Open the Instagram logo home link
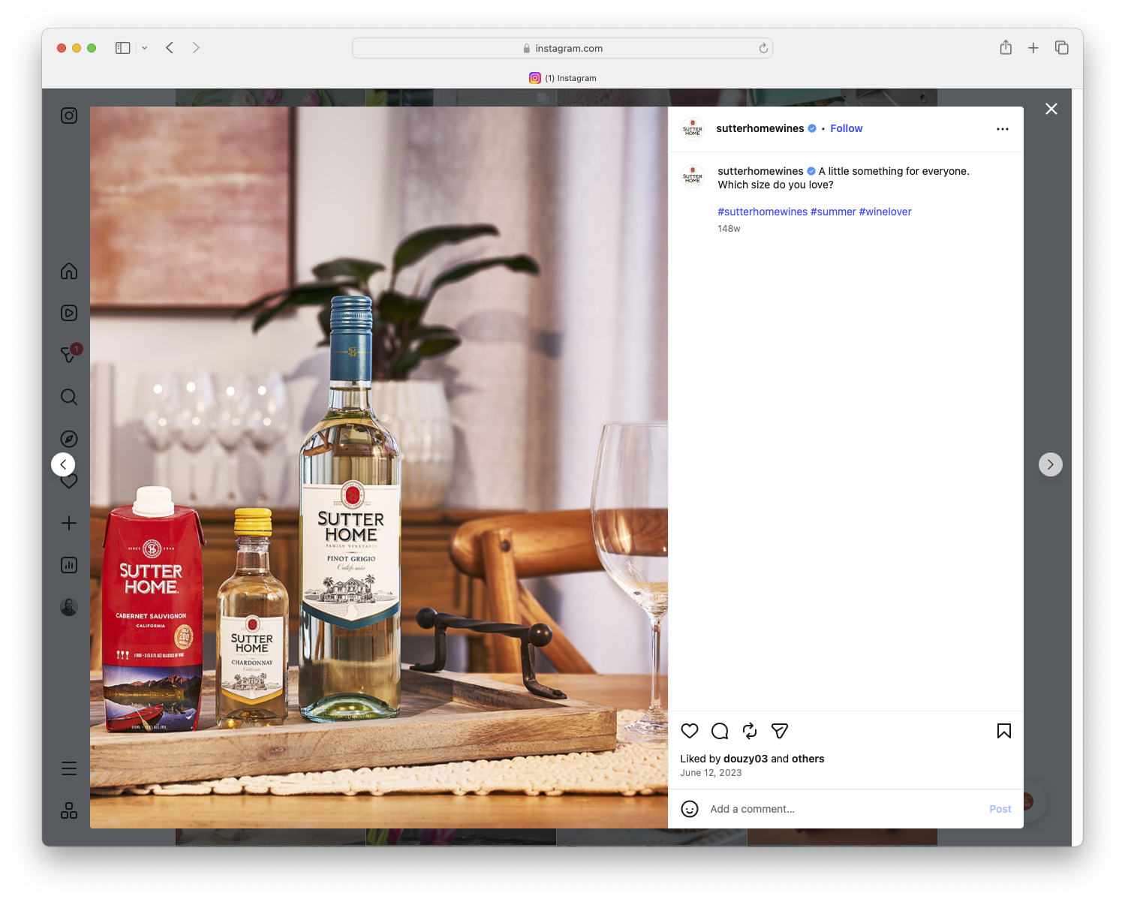 (69, 116)
